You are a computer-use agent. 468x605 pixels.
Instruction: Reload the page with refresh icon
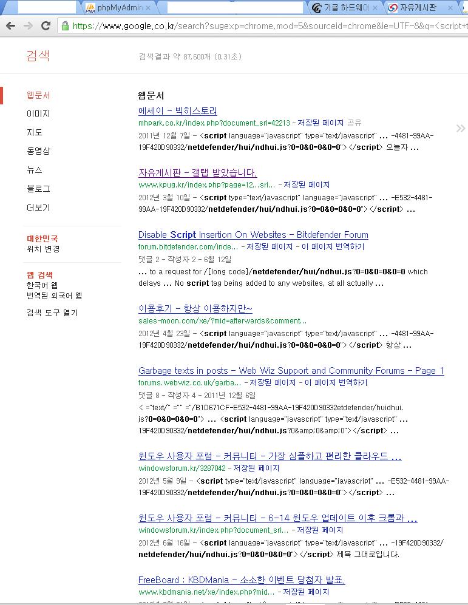pyautogui.click(x=46, y=26)
